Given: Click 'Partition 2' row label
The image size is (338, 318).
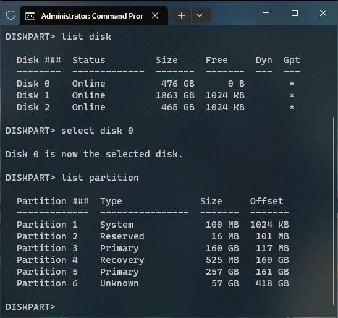Looking at the screenshot, I should pyautogui.click(x=47, y=236).
